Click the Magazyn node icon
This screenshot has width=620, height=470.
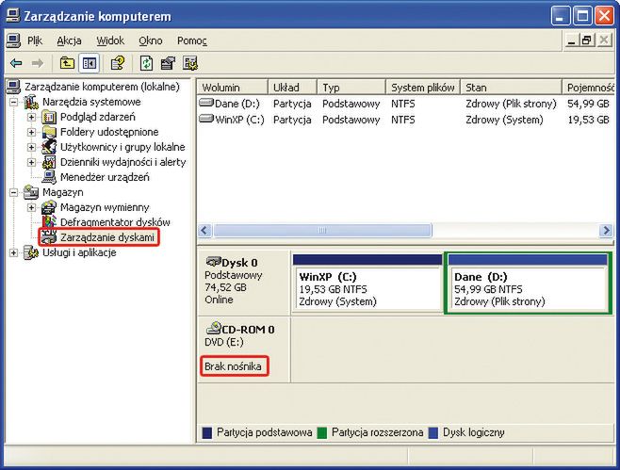click(31, 192)
